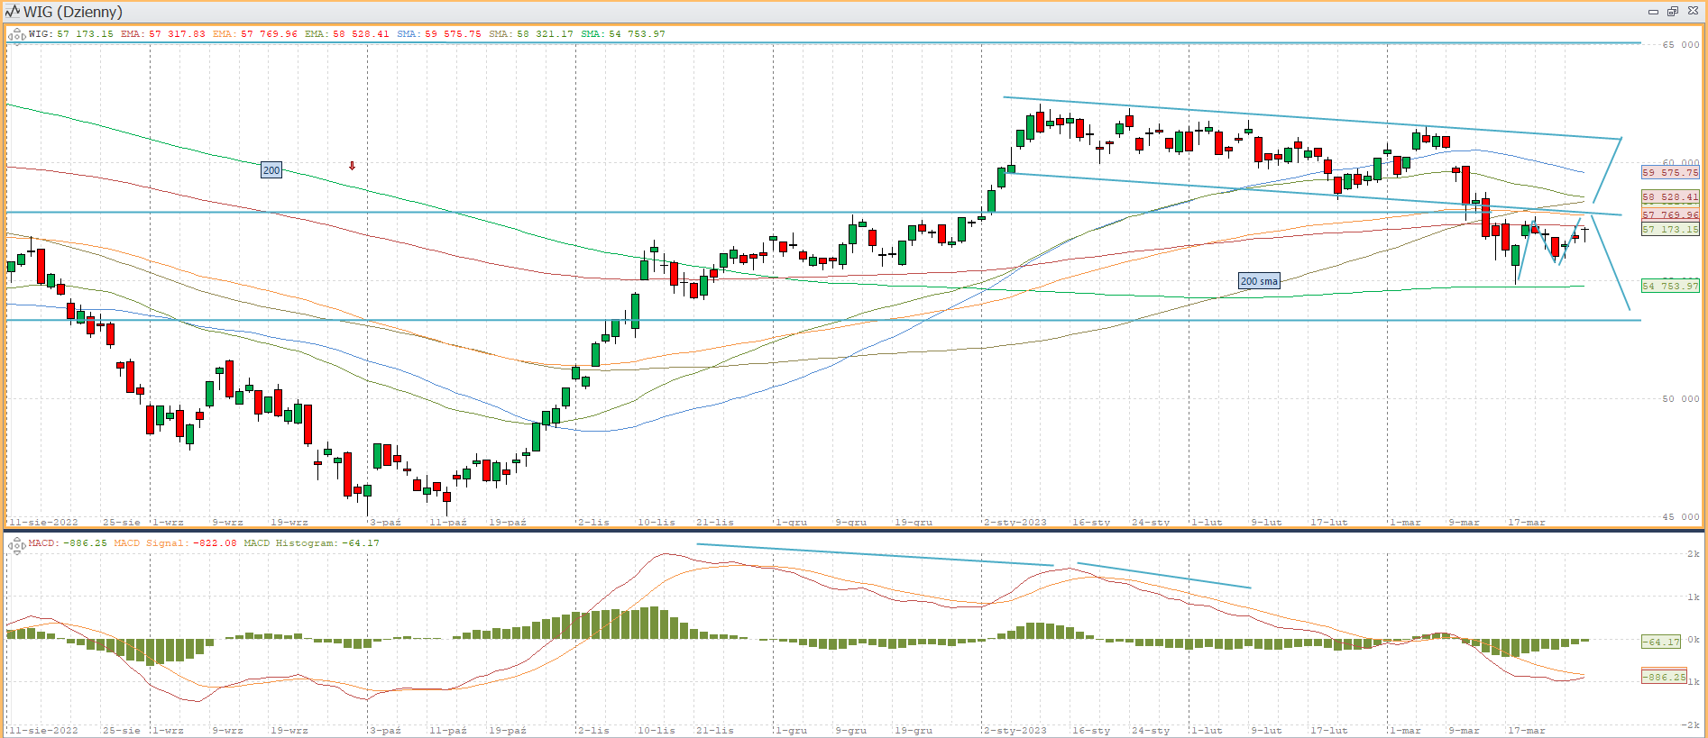Click the 57 173.15 WIG price tag
This screenshot has width=1708, height=738.
[x=1670, y=230]
